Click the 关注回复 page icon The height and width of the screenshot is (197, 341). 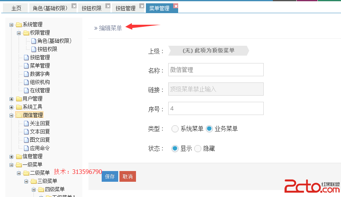26,124
